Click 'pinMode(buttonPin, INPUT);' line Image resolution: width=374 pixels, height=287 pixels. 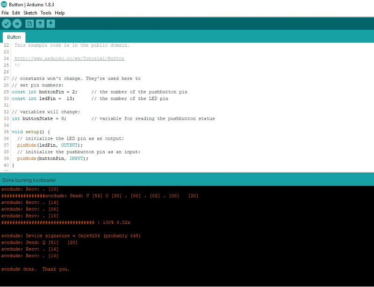(x=52, y=158)
